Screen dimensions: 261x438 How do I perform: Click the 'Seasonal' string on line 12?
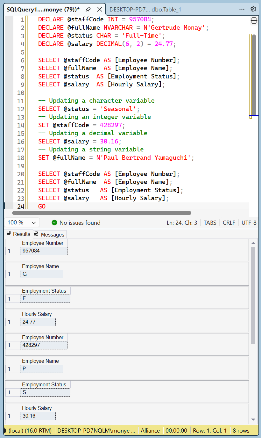[x=118, y=109]
